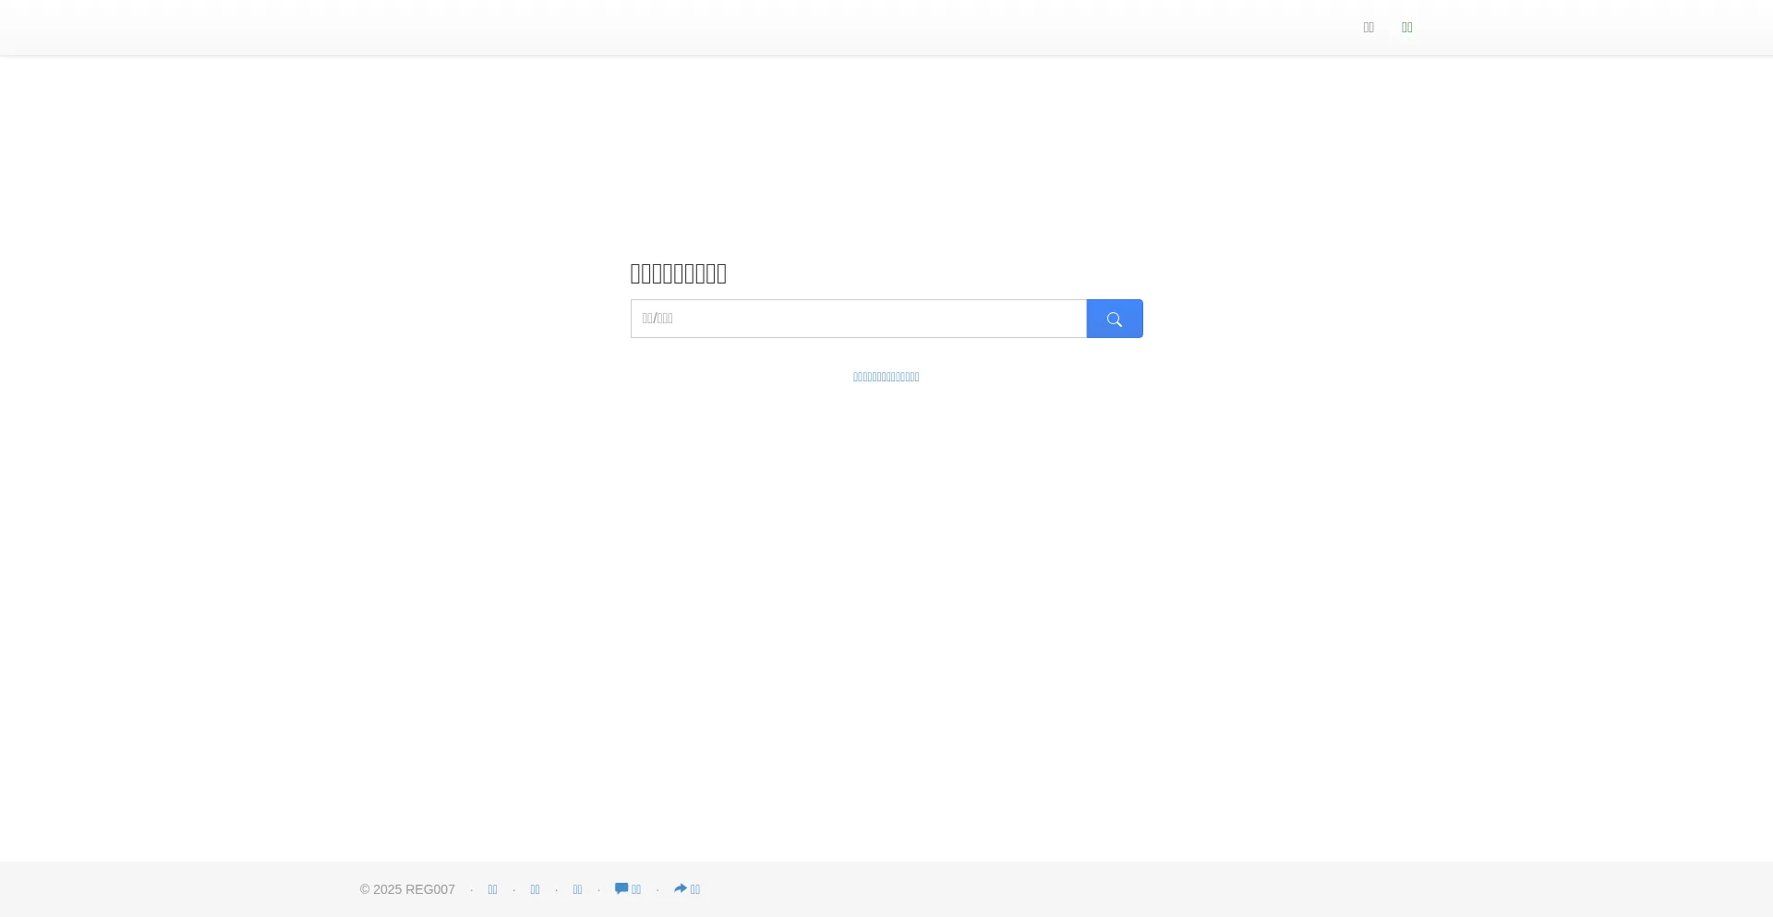Click the 2025 year in the footer

(387, 889)
